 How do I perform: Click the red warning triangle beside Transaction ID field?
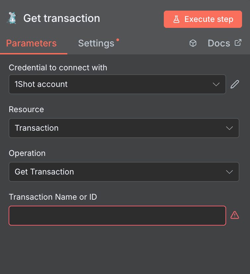tap(235, 215)
